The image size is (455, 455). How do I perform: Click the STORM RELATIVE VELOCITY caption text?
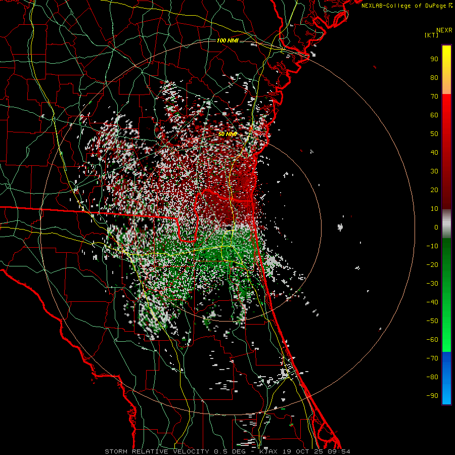coord(157,451)
